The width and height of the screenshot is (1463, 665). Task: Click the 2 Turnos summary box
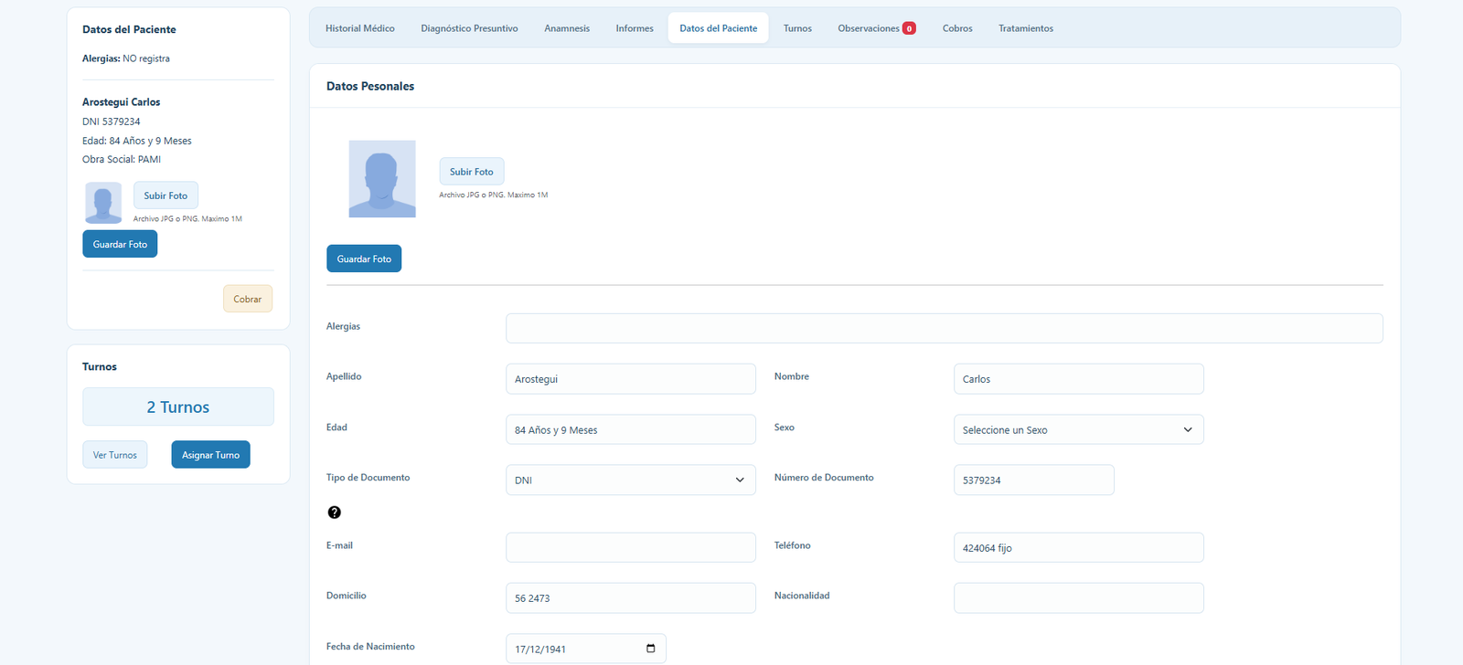click(x=178, y=406)
